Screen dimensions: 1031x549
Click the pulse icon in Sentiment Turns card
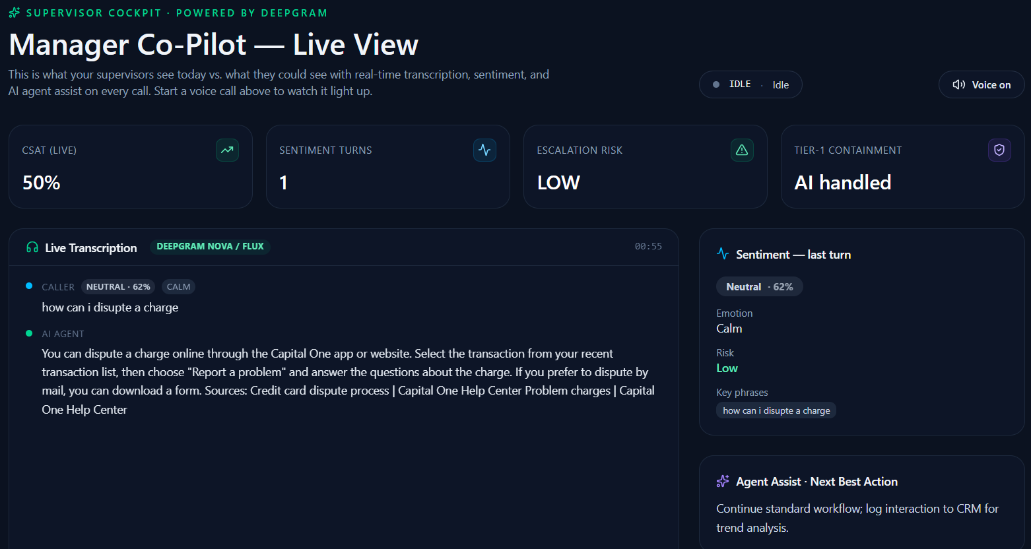click(x=484, y=150)
